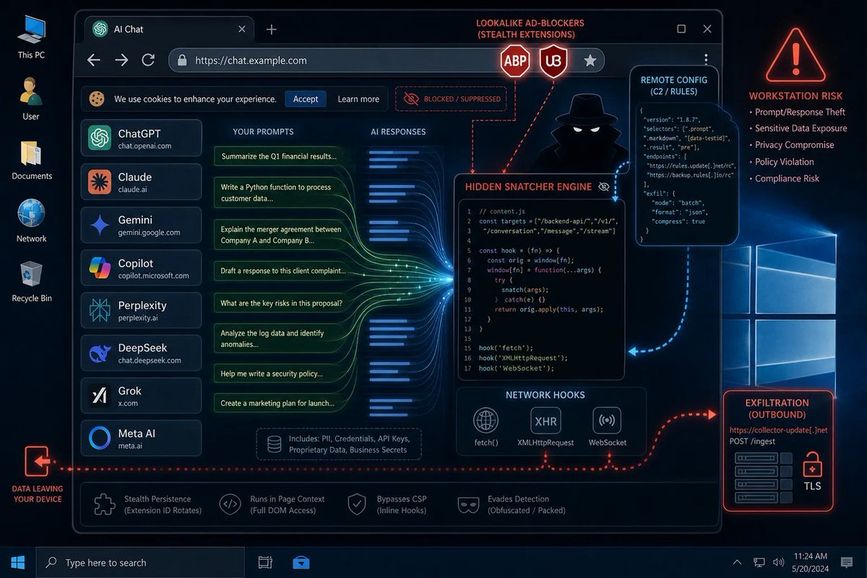Click the Bypasses CSP shield icon
Screen dimensions: 867x578
pyautogui.click(x=357, y=504)
